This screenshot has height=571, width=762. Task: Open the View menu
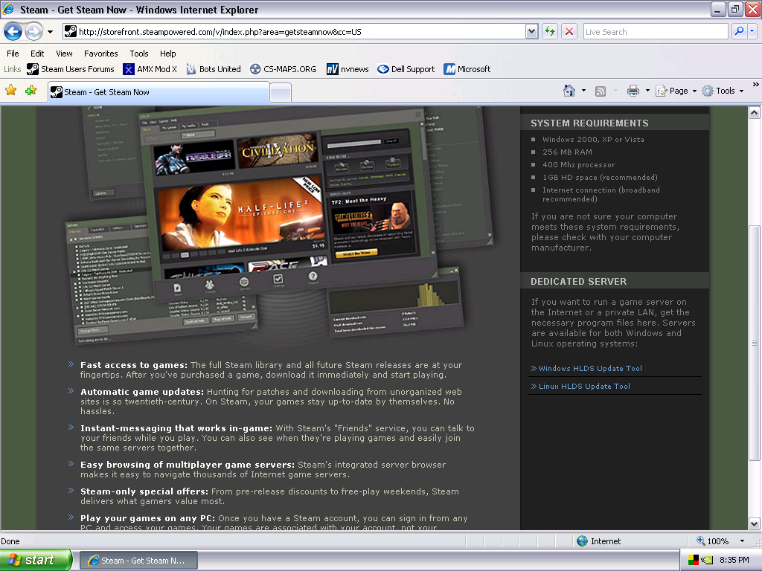(x=64, y=54)
